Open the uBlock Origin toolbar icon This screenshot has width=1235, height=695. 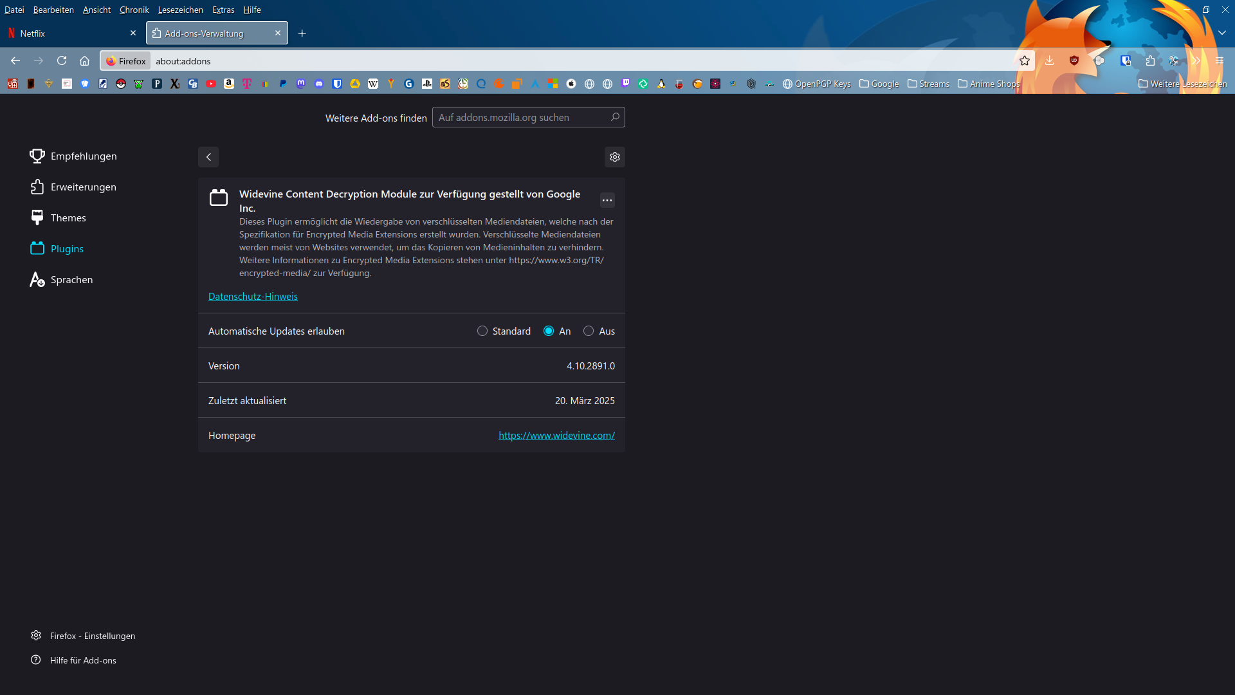pyautogui.click(x=1074, y=60)
